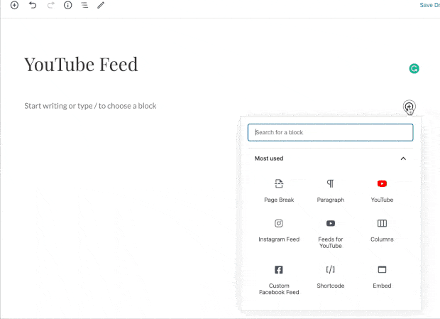Open block navigation list view
Viewport: 440px width, 319px height.
tap(84, 5)
